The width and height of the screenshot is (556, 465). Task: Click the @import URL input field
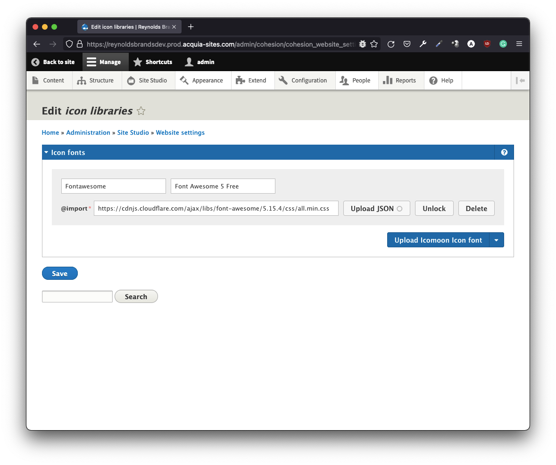point(216,209)
